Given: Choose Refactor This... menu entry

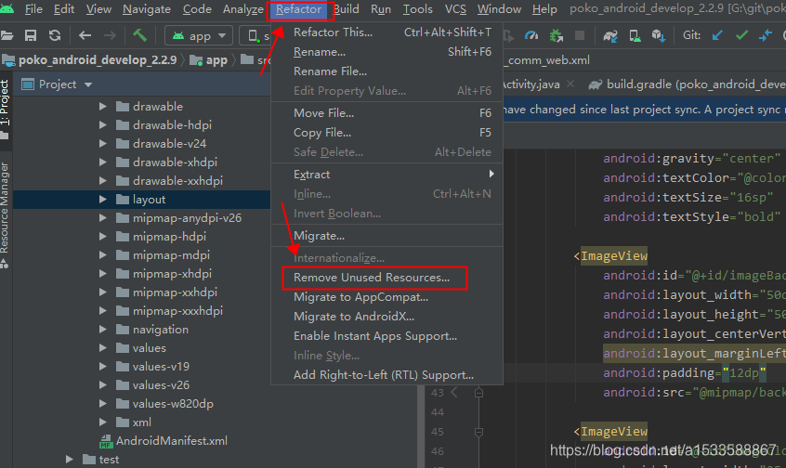Looking at the screenshot, I should coord(387,32).
